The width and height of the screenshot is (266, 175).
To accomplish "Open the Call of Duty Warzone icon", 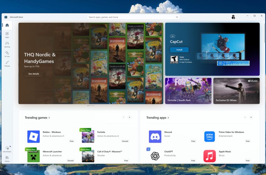I will [x=88, y=156].
